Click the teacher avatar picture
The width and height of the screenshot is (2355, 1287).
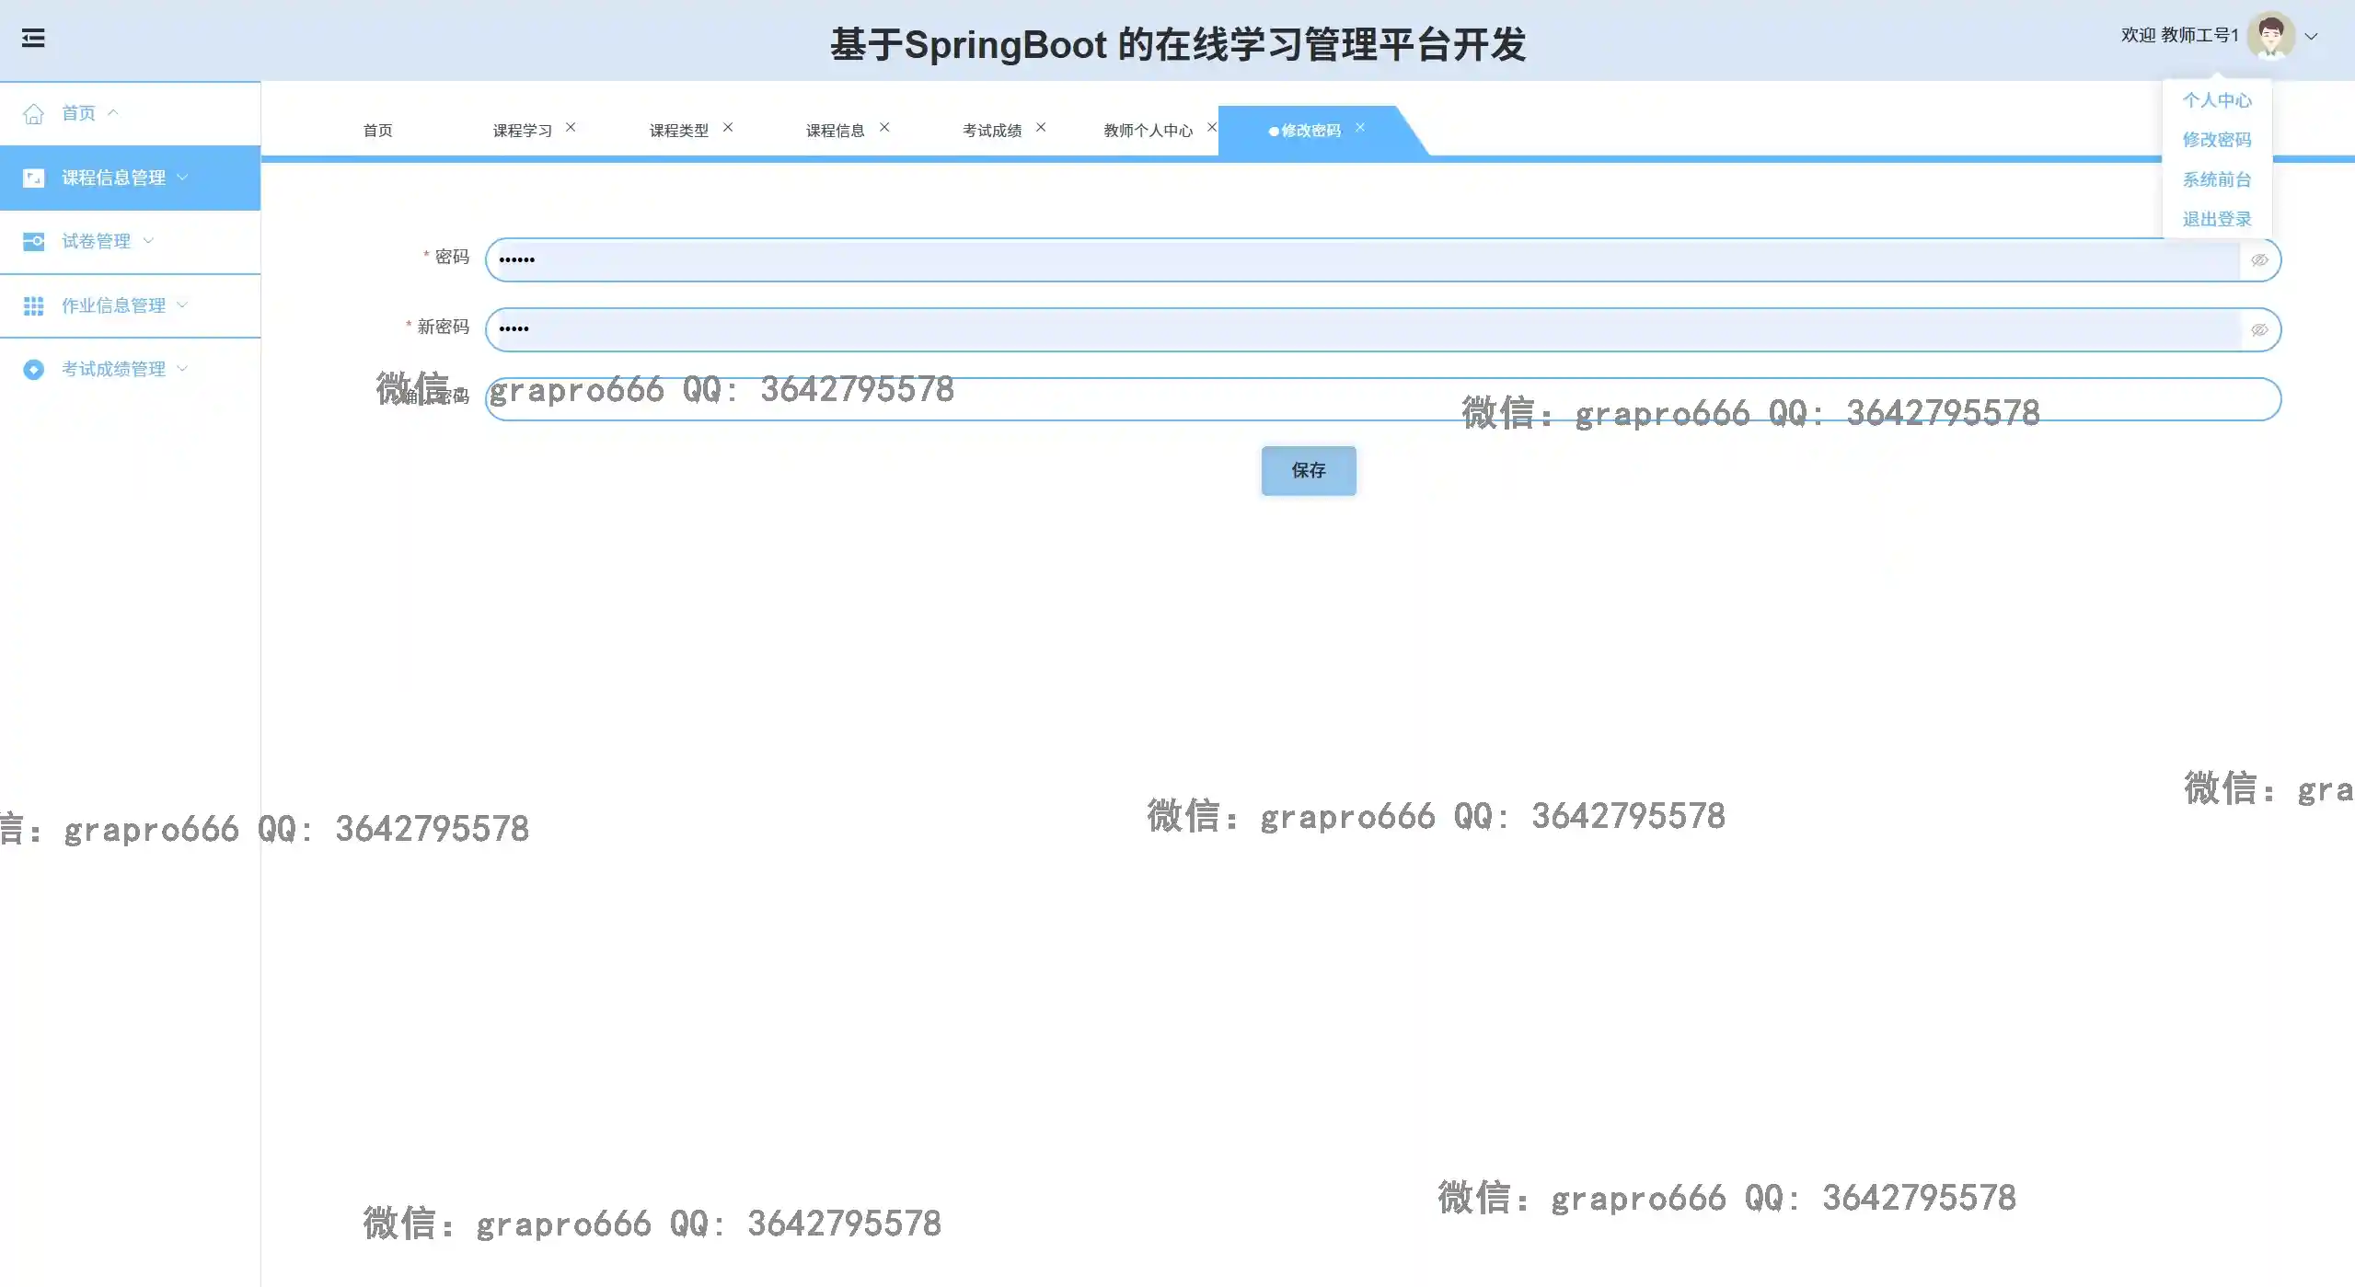(2270, 36)
